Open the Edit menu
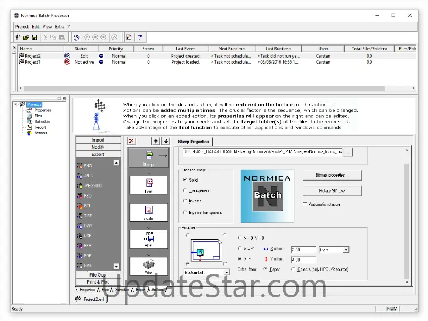 point(36,26)
